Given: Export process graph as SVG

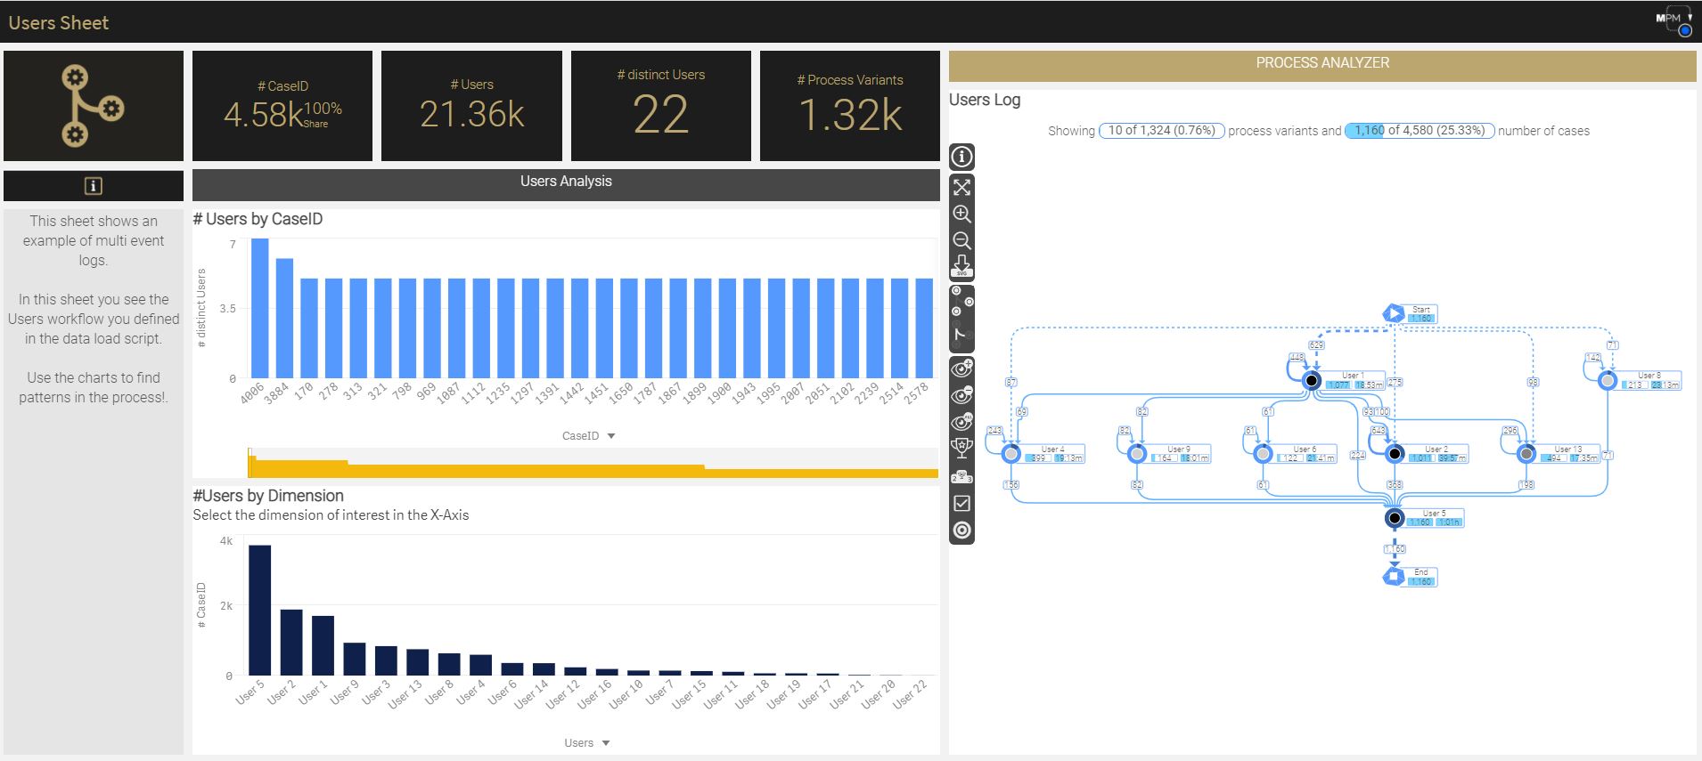Looking at the screenshot, I should point(961,266).
